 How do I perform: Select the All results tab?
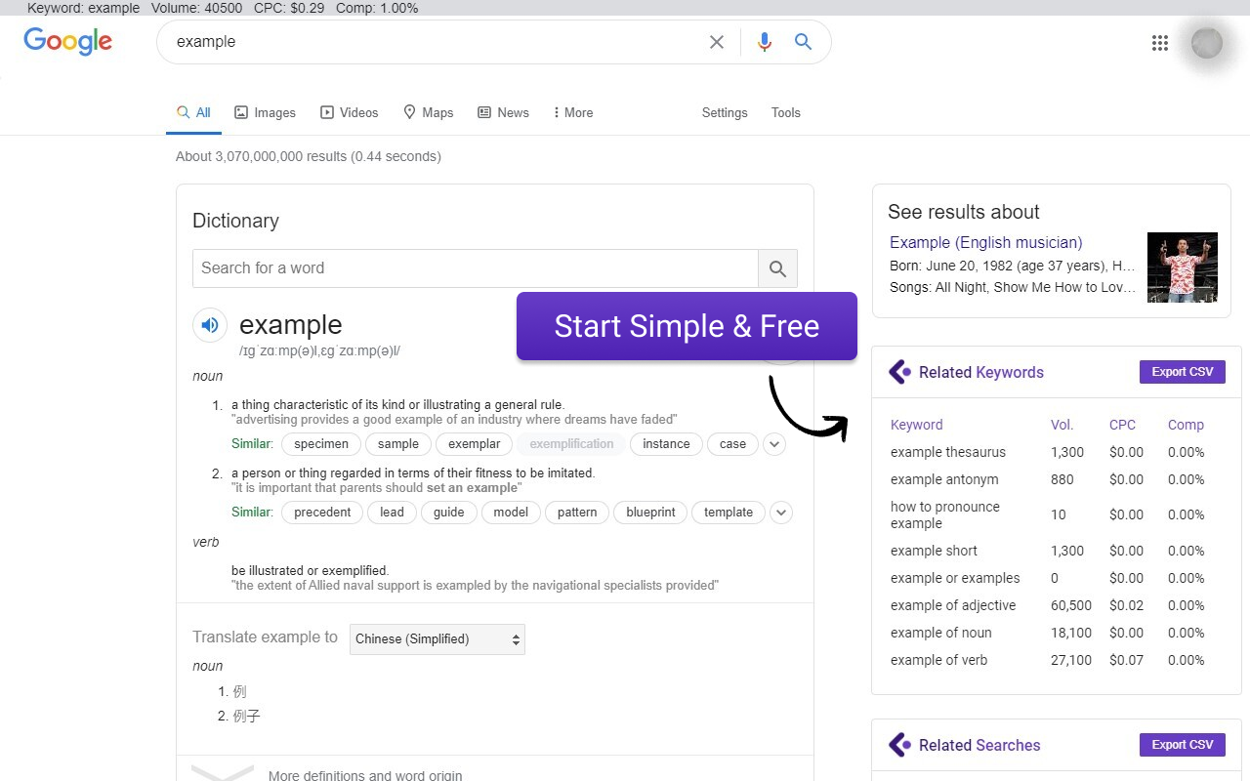click(x=193, y=112)
